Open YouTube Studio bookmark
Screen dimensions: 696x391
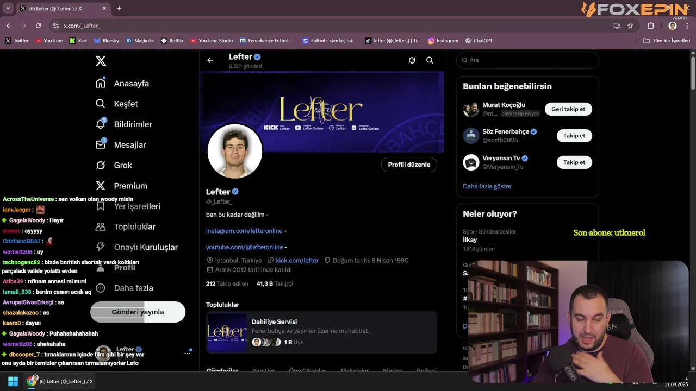[212, 41]
